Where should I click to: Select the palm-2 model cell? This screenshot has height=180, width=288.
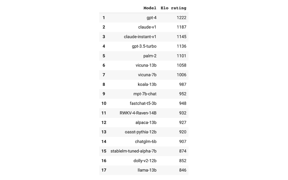tap(150, 56)
